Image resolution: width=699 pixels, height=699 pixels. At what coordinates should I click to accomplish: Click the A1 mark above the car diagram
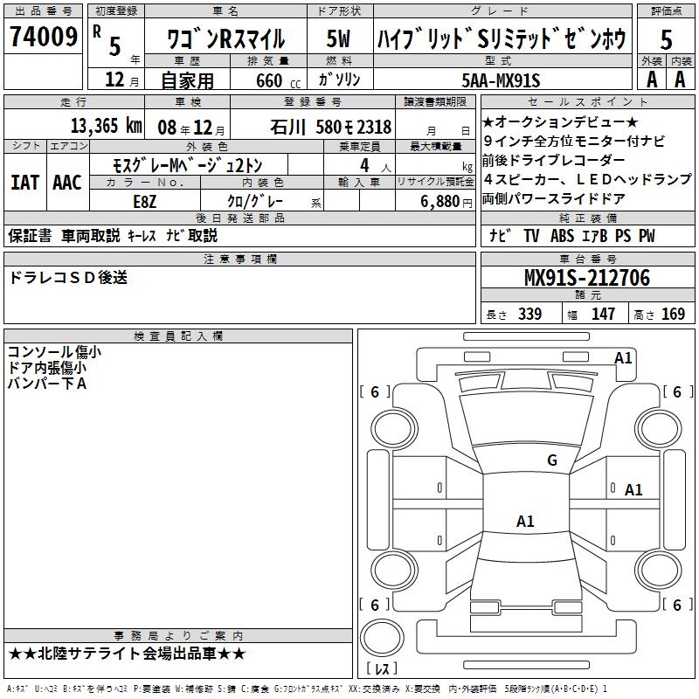coord(623,358)
